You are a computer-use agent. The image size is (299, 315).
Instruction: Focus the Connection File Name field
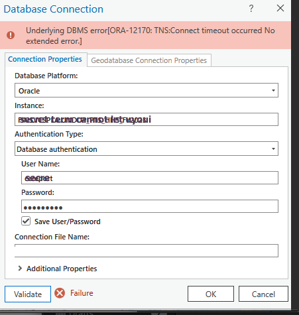pos(147,251)
